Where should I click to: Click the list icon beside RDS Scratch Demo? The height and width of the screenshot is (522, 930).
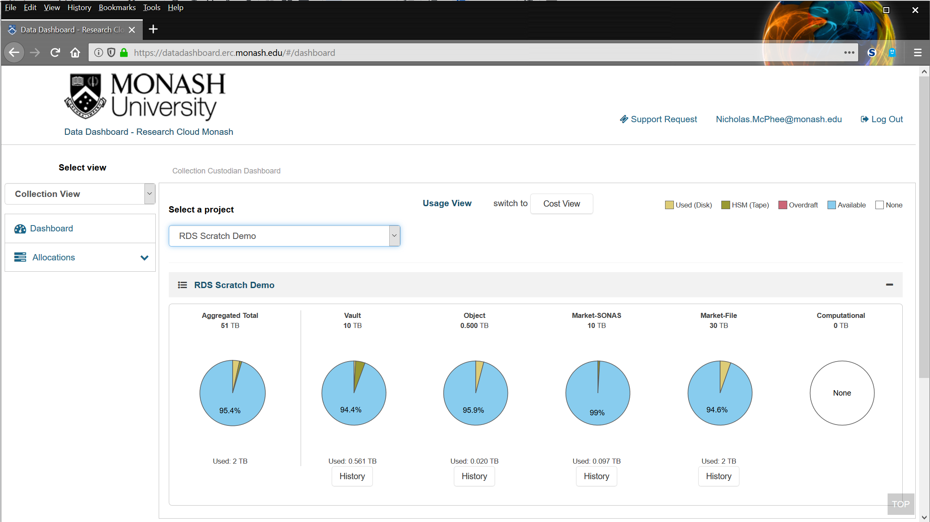182,285
